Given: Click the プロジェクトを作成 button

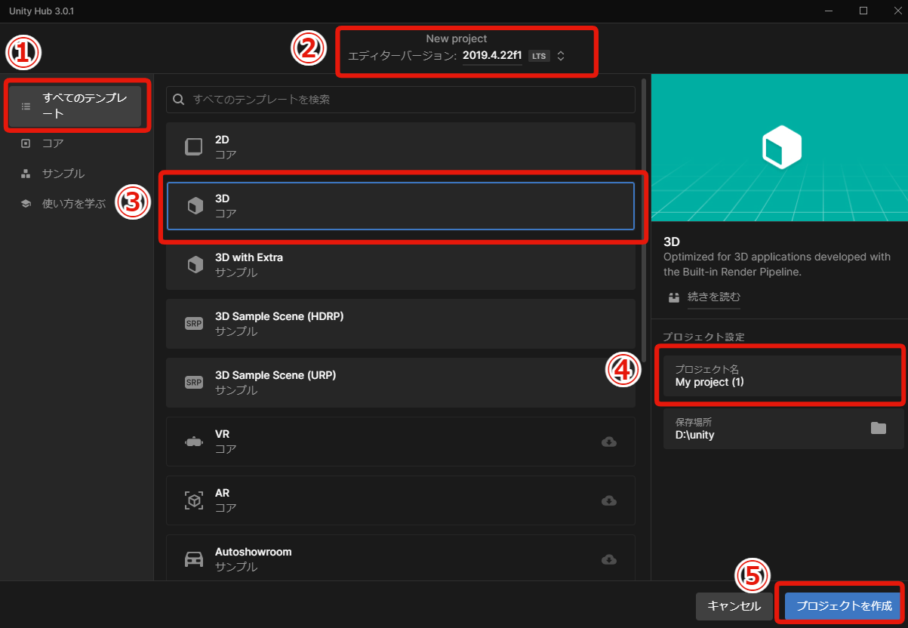Looking at the screenshot, I should pyautogui.click(x=844, y=606).
